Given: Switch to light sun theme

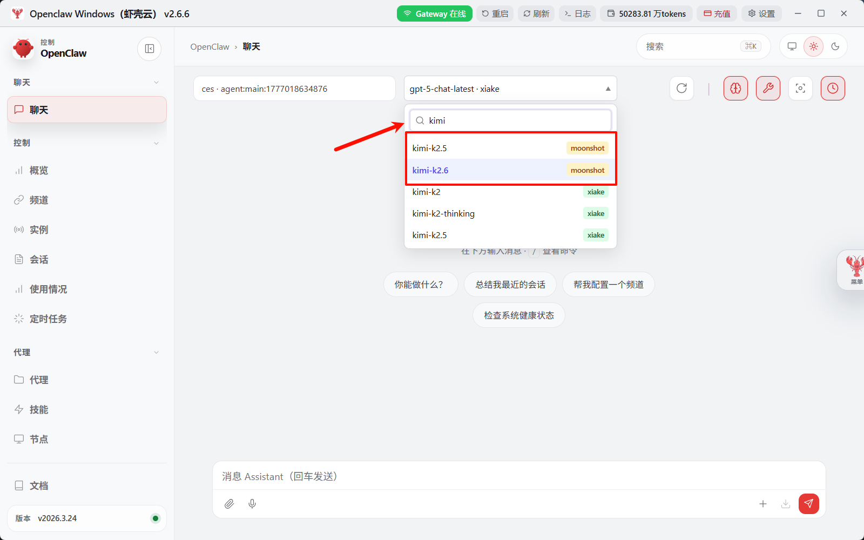Looking at the screenshot, I should click(814, 46).
